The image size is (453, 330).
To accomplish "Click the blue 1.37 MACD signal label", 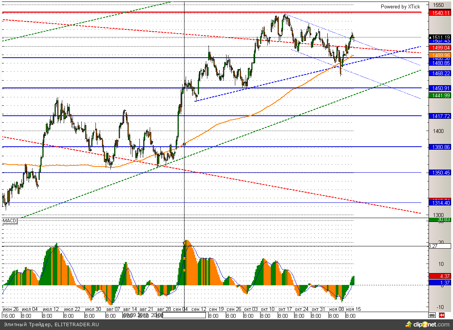I will [440, 283].
